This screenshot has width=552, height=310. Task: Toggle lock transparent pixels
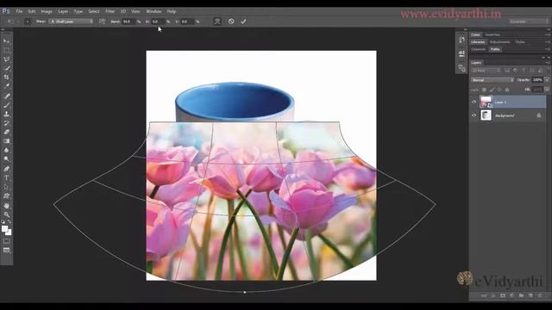pyautogui.click(x=484, y=90)
